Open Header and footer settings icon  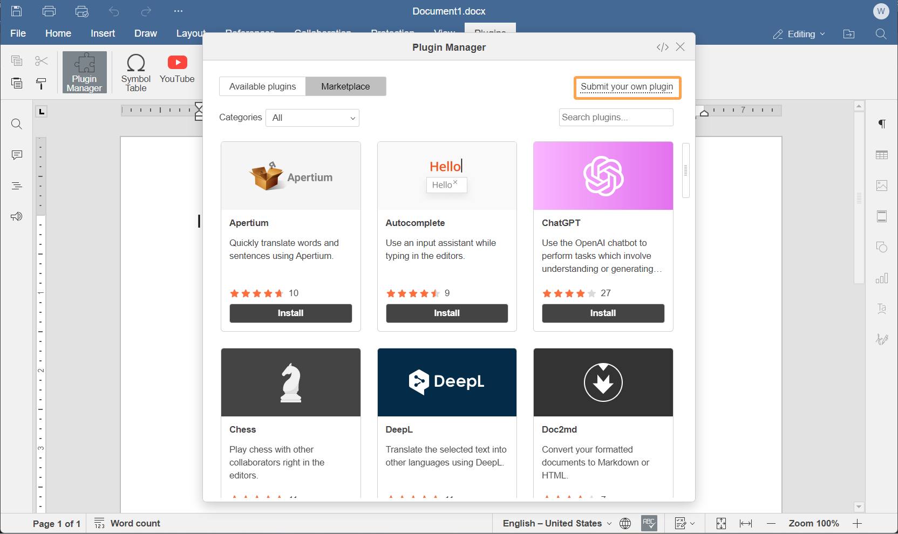(x=882, y=216)
